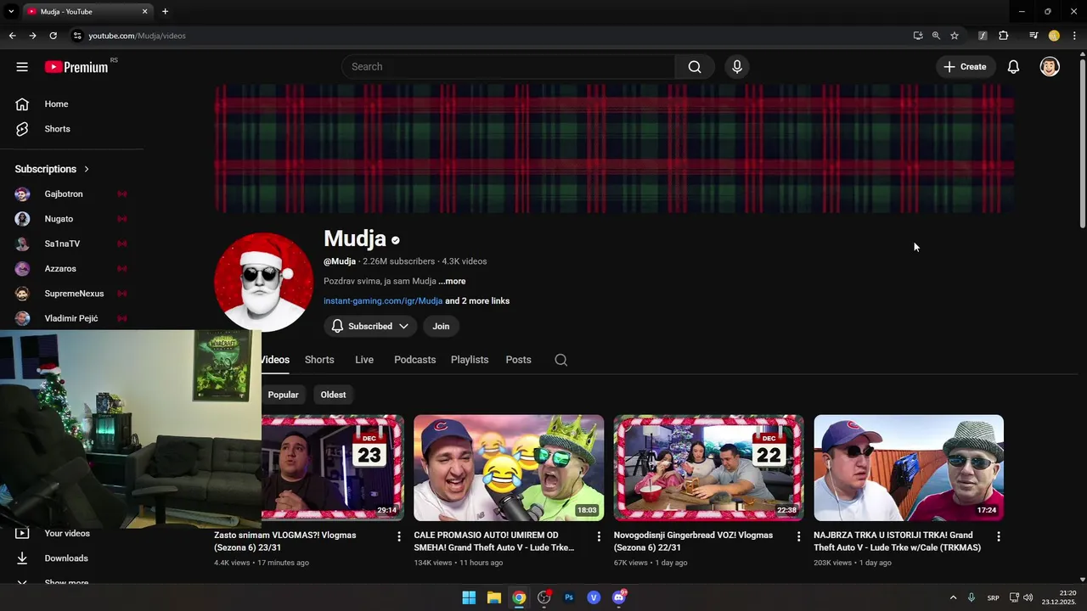
Task: Click the Create button
Action: (x=965, y=67)
